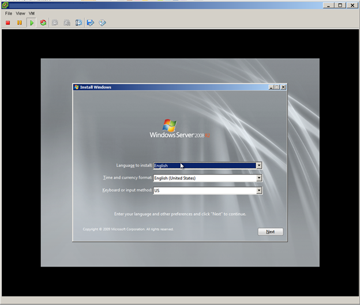
Task: Click the 'Enter your language and other preferences' text
Action: coord(180,214)
